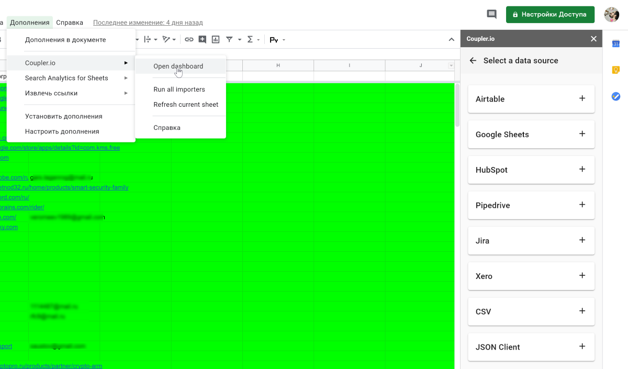
Task: Add the Pipedrive source plus icon
Action: pyautogui.click(x=582, y=205)
